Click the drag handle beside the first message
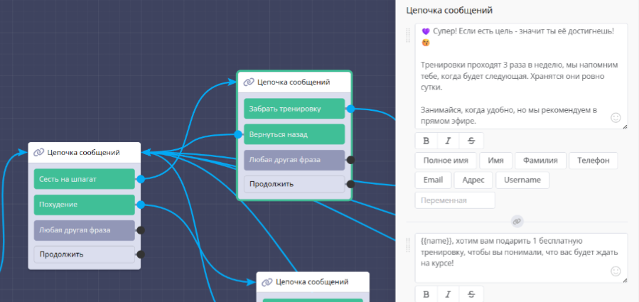 click(408, 35)
